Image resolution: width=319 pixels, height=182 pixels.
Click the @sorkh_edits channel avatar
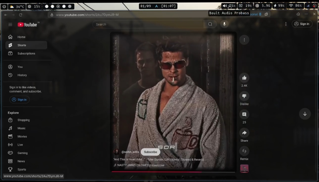[x=117, y=152]
